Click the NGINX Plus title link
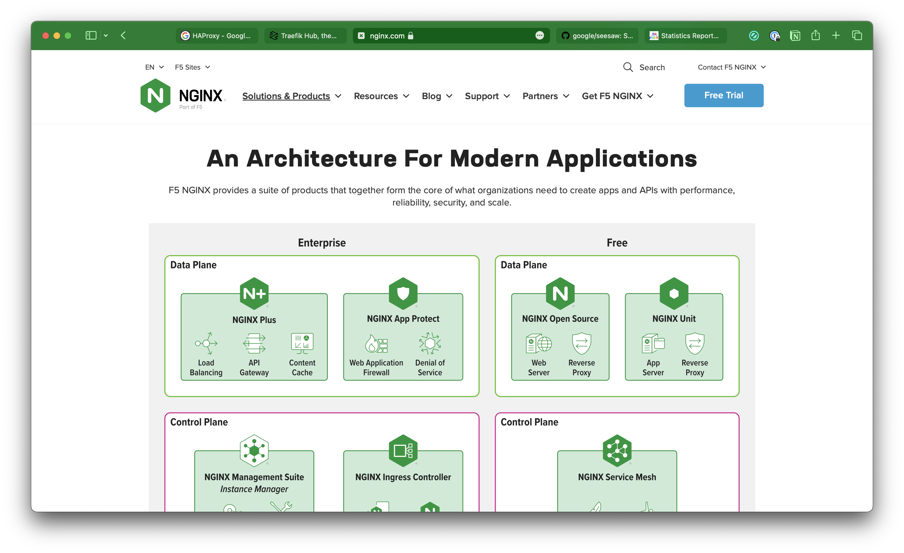This screenshot has width=904, height=553. tap(254, 320)
